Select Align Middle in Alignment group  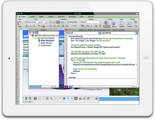54,22
